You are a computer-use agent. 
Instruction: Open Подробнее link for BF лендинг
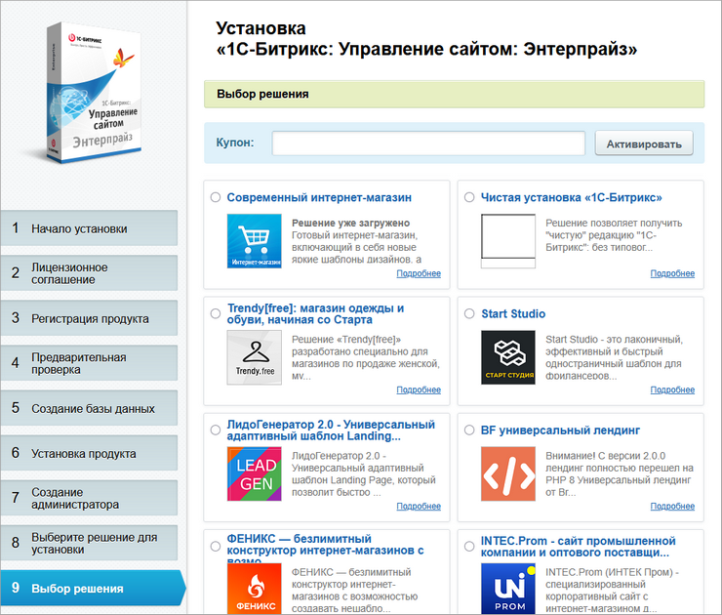(x=672, y=507)
